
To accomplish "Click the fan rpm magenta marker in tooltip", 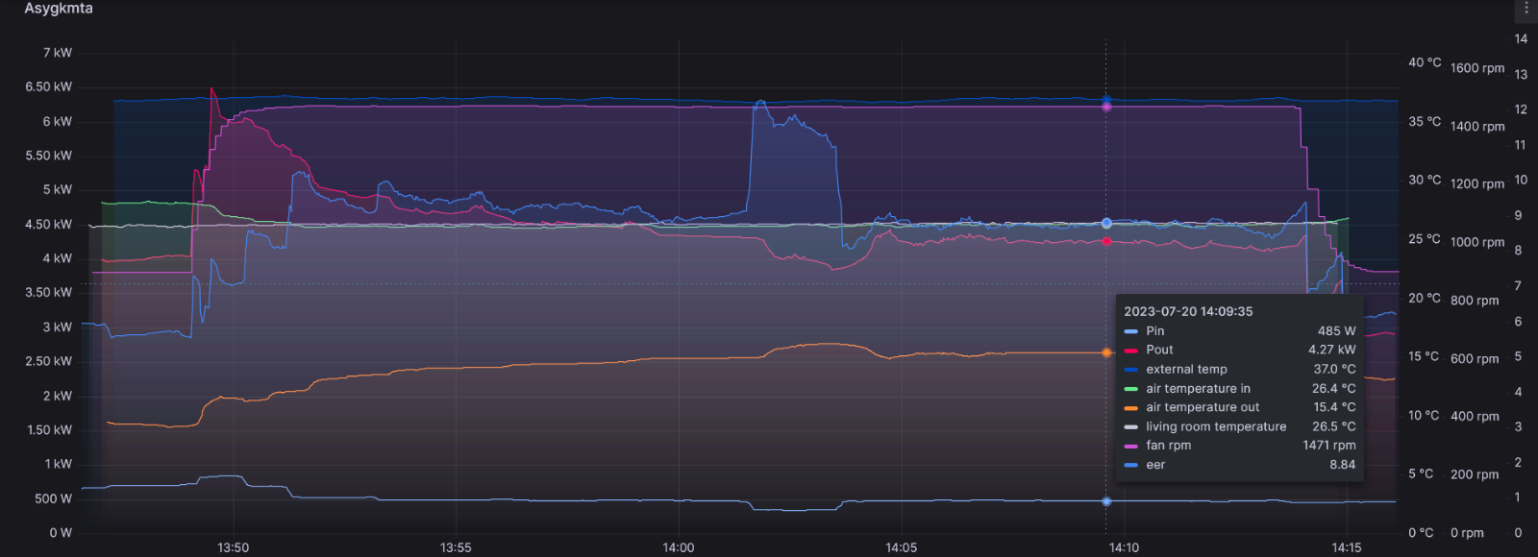I will (1130, 446).
